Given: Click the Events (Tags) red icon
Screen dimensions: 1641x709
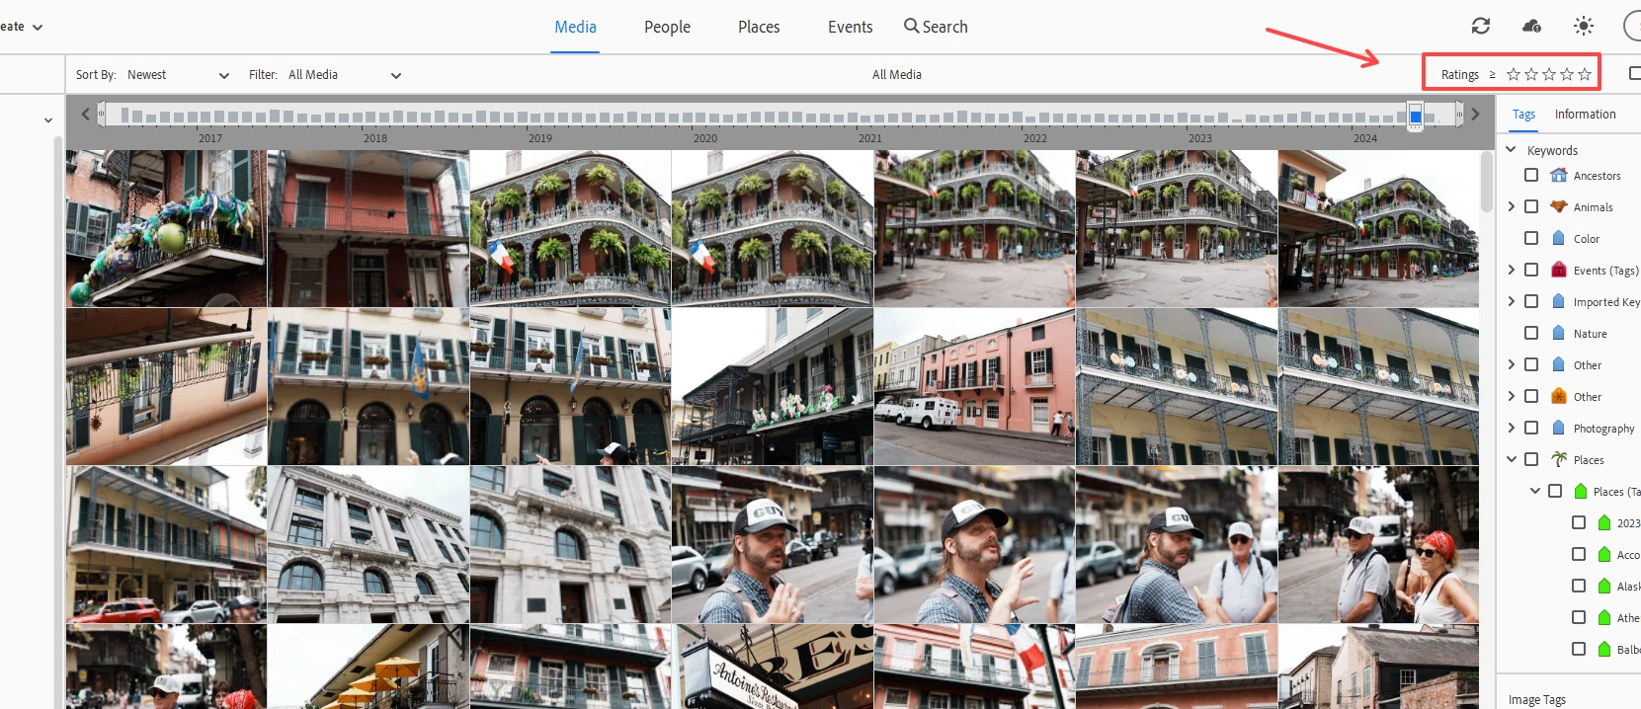Looking at the screenshot, I should 1559,270.
